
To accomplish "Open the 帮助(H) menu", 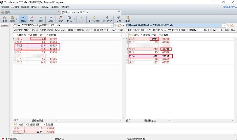I will [x=65, y=7].
